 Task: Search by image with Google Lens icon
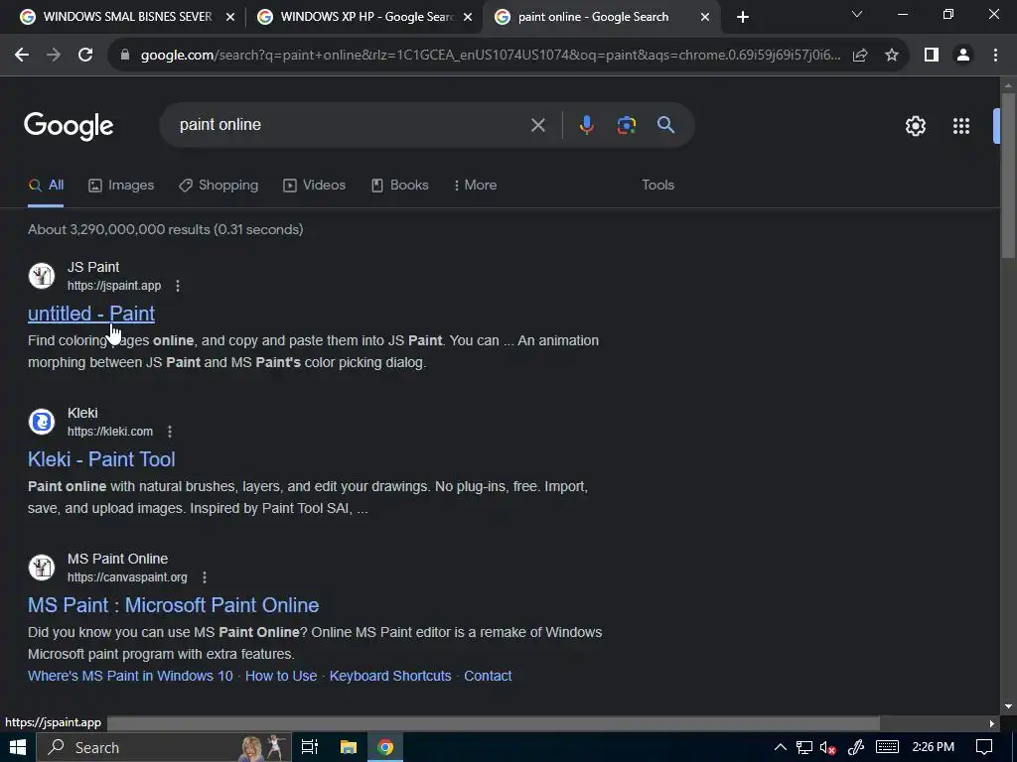[627, 125]
